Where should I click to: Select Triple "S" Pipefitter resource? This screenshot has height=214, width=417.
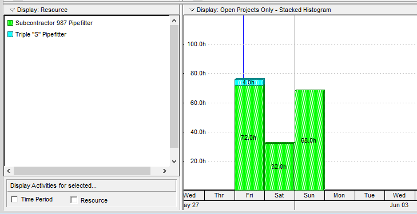coord(41,34)
